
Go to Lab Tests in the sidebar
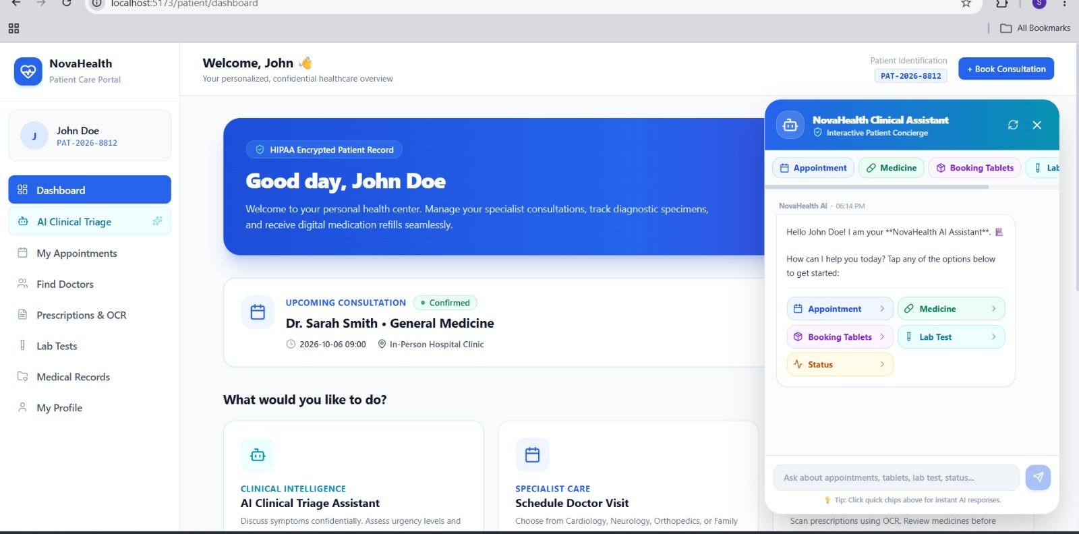90,346
